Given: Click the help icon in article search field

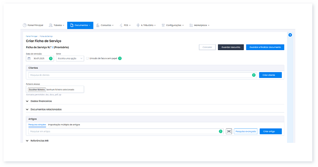Looking at the screenshot, I should (220, 131).
